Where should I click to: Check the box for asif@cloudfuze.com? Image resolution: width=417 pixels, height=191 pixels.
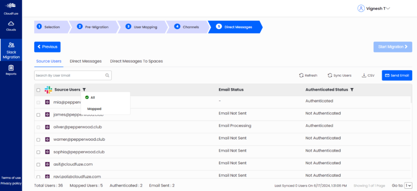[x=38, y=165]
